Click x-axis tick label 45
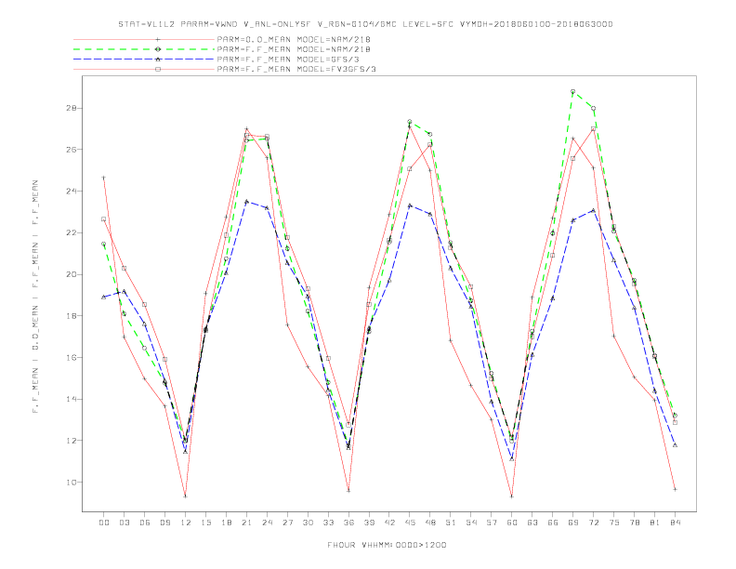Screen dimensions: 736x569 [410, 523]
